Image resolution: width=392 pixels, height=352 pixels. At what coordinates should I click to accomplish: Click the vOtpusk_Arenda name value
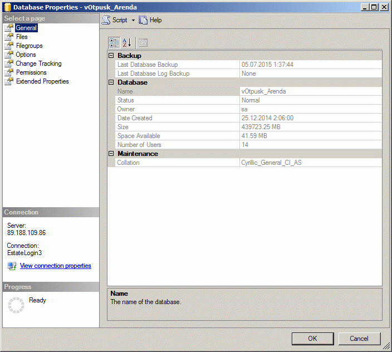coord(263,91)
